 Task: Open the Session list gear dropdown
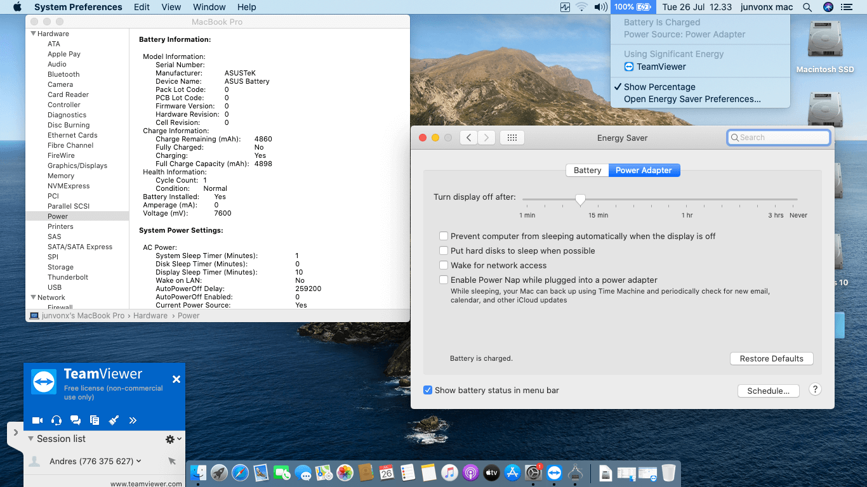click(173, 439)
